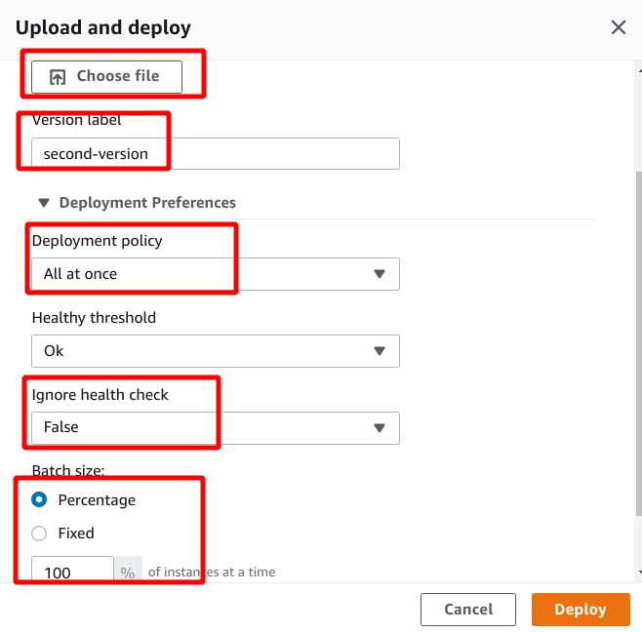This screenshot has height=632, width=642.
Task: Click the Percentage radio label text
Action: pyautogui.click(x=97, y=500)
